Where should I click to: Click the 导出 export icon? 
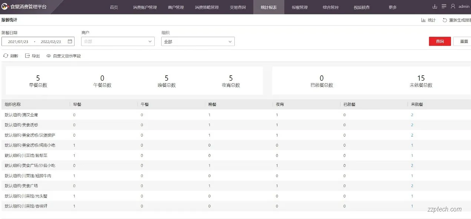[x=27, y=56]
